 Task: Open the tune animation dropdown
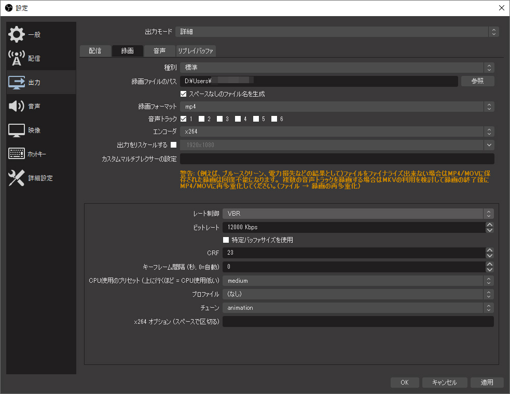click(x=357, y=308)
